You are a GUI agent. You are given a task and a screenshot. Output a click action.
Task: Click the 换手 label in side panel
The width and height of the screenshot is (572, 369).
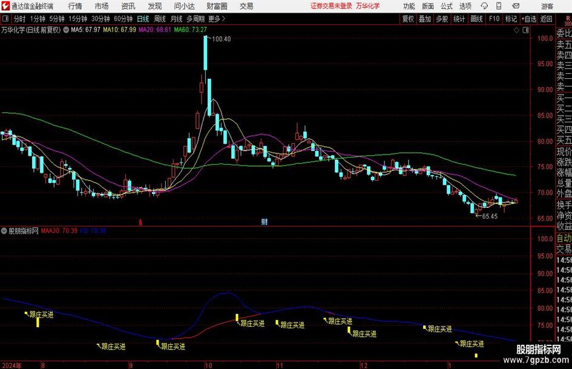(x=564, y=205)
